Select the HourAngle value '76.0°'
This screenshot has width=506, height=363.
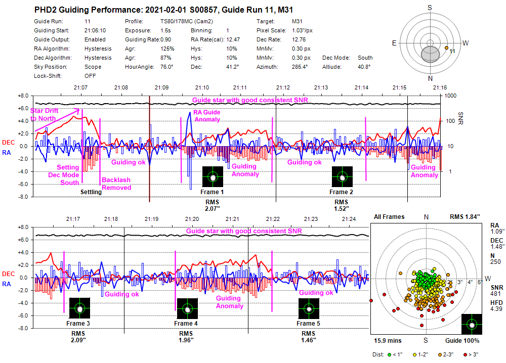point(167,67)
